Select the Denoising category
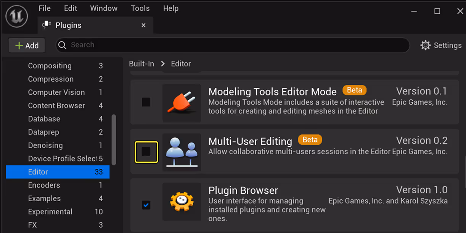The image size is (466, 233). (58, 146)
